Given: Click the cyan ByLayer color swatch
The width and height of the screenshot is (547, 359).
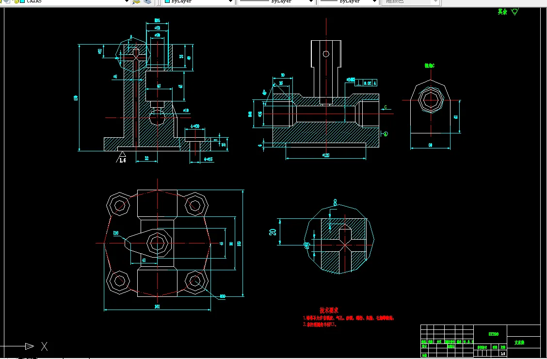Looking at the screenshot, I should click(167, 1).
